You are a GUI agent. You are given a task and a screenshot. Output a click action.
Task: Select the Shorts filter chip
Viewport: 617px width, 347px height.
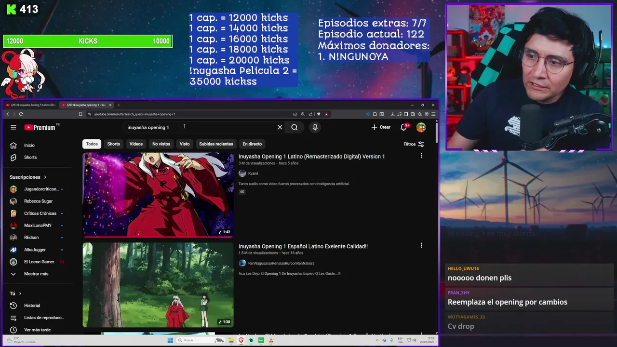[114, 144]
